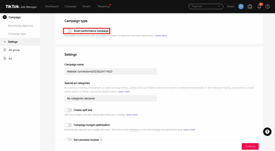275x151 pixels.
Task: Open the Frog Fuel account dropdown
Action: 206,6
